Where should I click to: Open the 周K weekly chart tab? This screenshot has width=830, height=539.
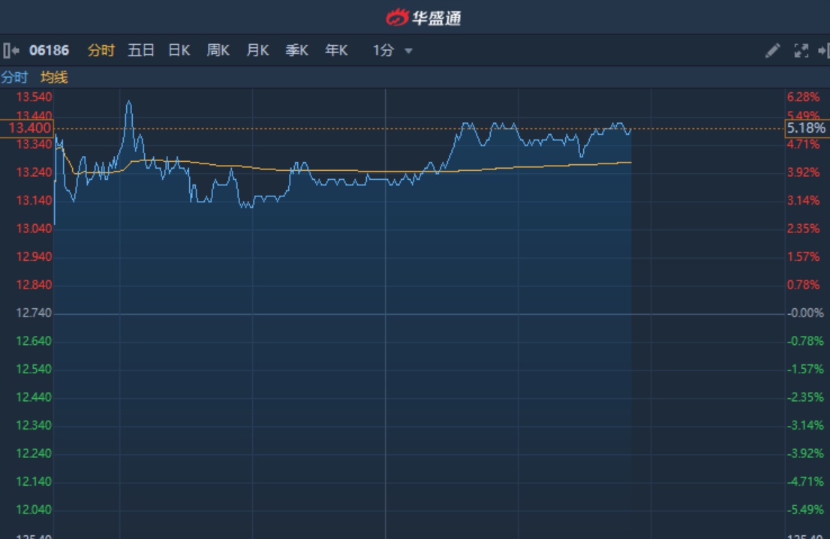[x=218, y=51]
